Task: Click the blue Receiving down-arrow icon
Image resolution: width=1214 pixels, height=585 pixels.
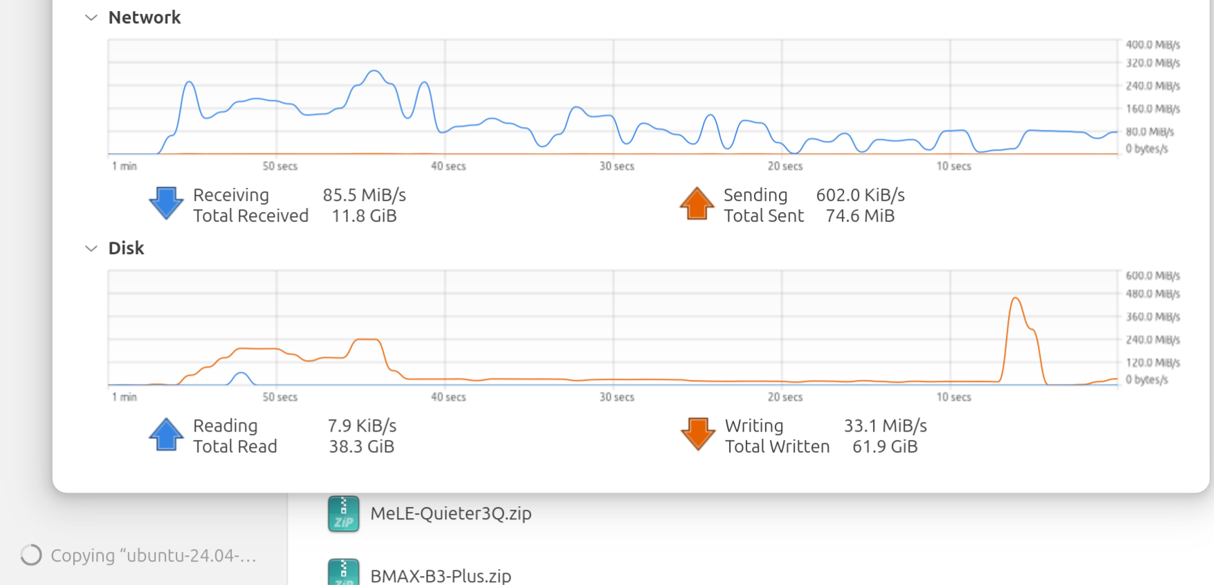Action: 166,204
